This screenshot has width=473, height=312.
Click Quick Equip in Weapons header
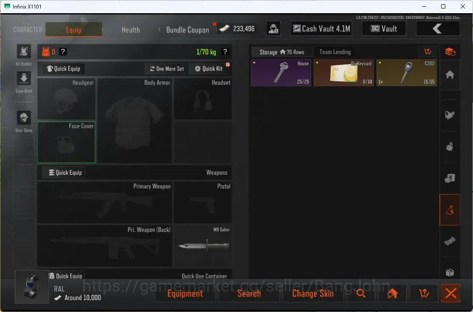(64, 172)
